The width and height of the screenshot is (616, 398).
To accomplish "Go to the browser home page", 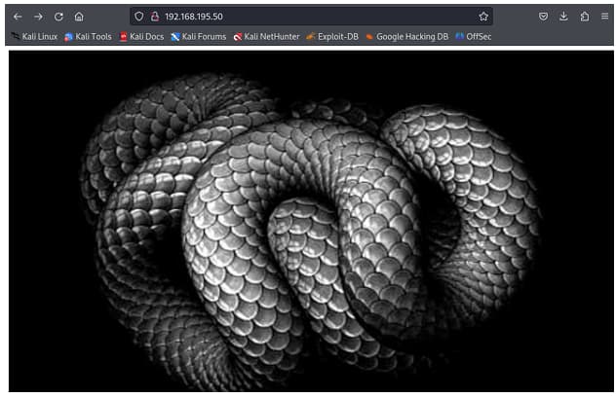I will [79, 17].
